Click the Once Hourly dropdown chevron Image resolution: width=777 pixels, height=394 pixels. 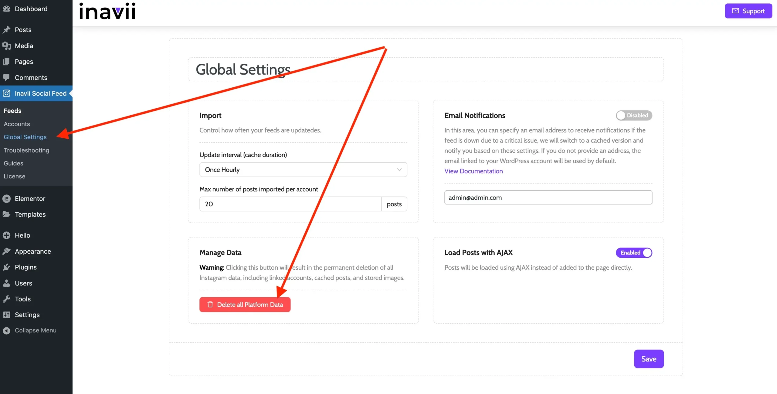pyautogui.click(x=399, y=170)
